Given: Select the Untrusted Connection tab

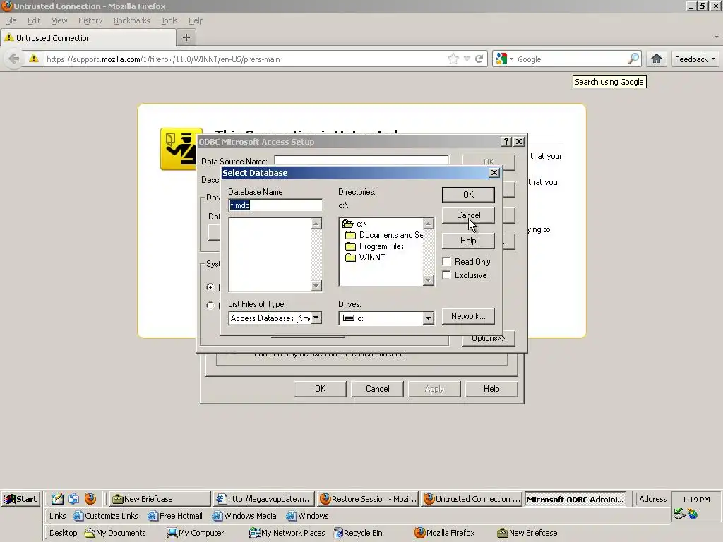Looking at the screenshot, I should [88, 38].
